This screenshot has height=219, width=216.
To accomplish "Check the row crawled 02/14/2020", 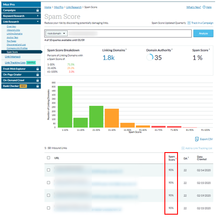I will click(x=49, y=170).
